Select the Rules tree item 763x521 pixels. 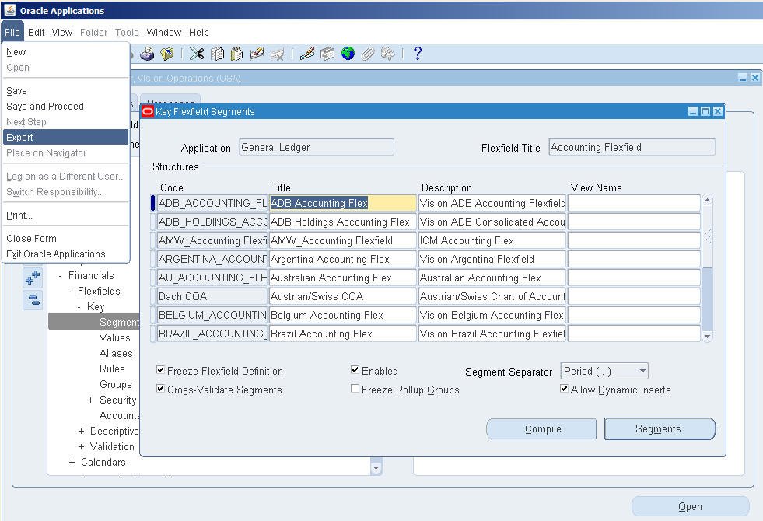tap(113, 369)
